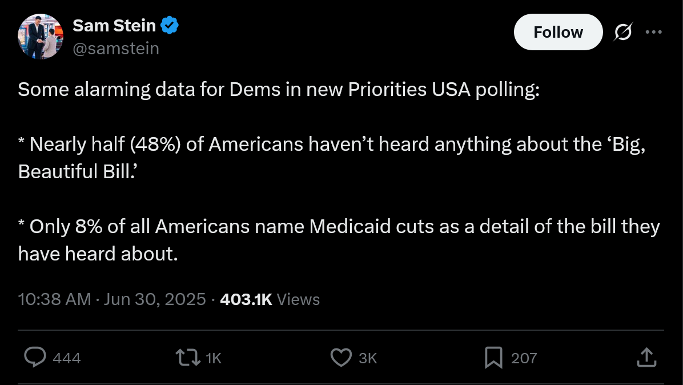Open Sam Stein's profile picture

(x=41, y=37)
